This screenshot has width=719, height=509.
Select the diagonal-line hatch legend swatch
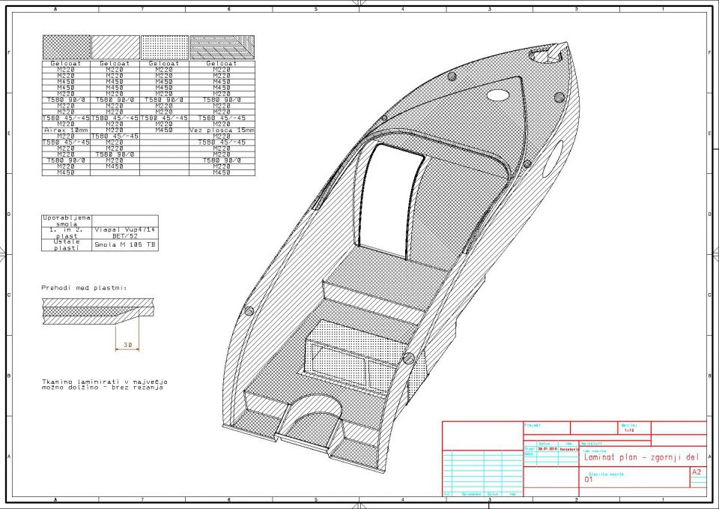tap(115, 47)
